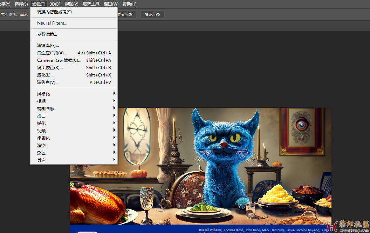Screen dimensions: 370x233
Task: Click the 填充屏幕 button
Action: (x=152, y=14)
